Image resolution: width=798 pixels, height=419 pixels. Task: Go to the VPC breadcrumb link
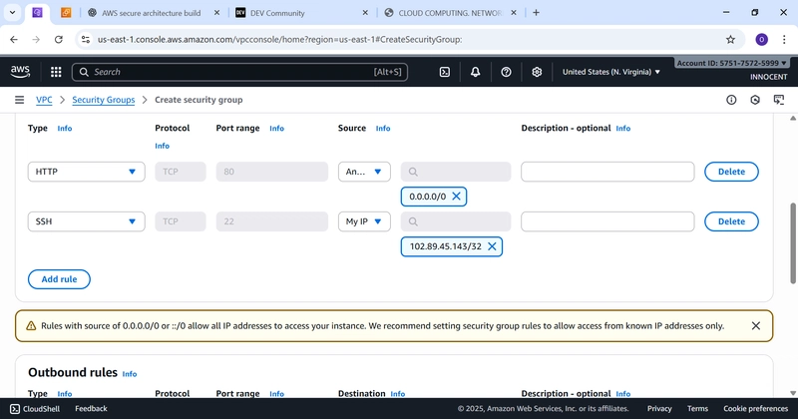pos(44,100)
